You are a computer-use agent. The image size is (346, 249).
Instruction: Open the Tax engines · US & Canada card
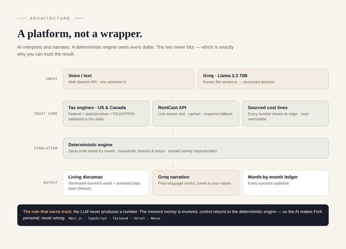[106, 113]
